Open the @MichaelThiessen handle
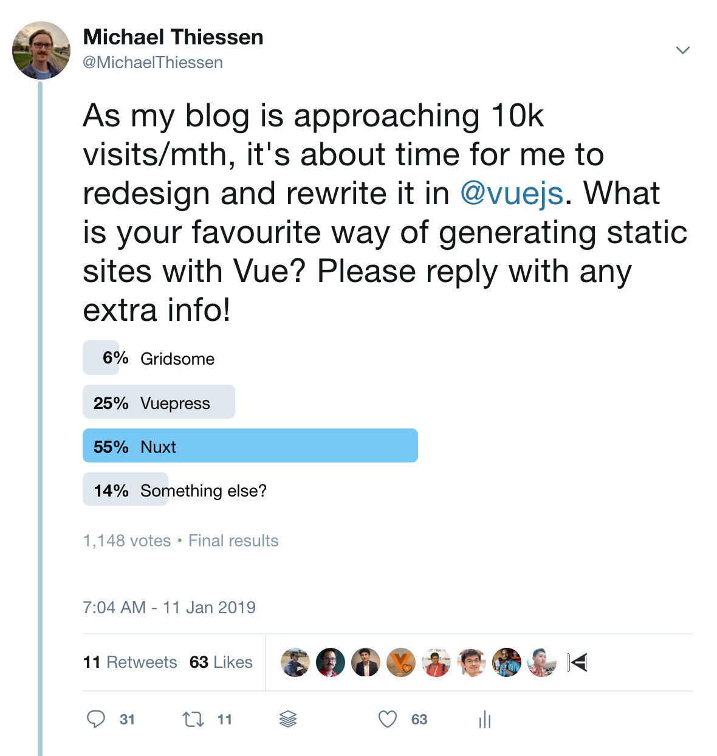The height and width of the screenshot is (756, 717). click(x=153, y=63)
